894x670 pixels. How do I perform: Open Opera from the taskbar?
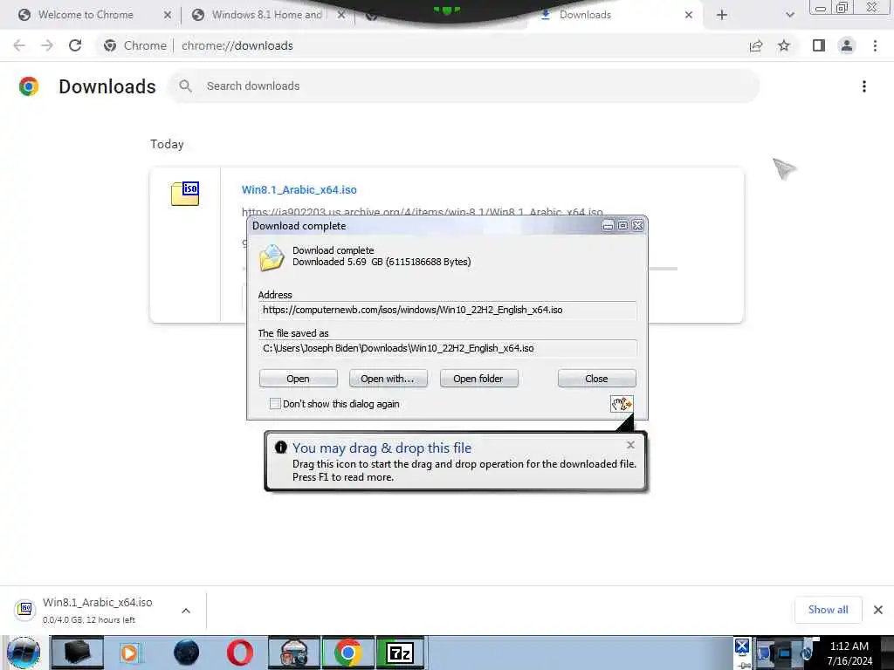pyautogui.click(x=240, y=653)
